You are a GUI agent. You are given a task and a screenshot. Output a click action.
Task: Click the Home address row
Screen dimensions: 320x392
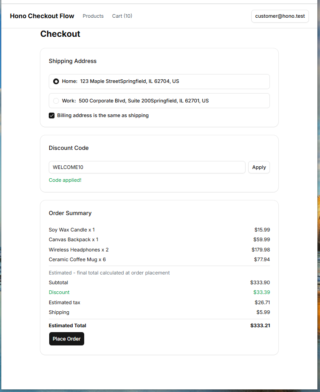click(160, 82)
